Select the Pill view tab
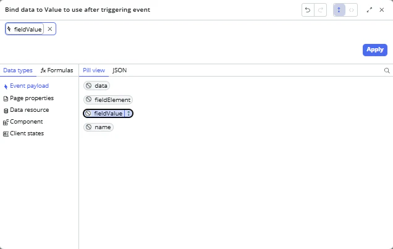The image size is (393, 249). 94,70
